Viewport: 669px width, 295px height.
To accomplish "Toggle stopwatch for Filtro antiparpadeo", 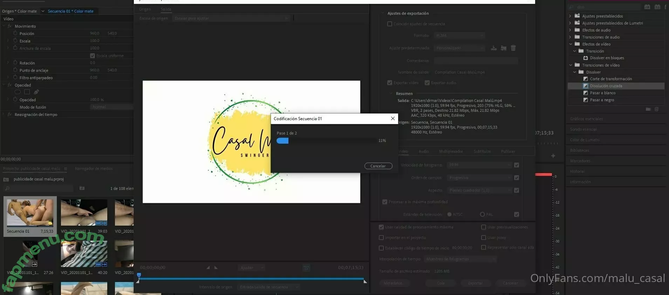I will [15, 77].
